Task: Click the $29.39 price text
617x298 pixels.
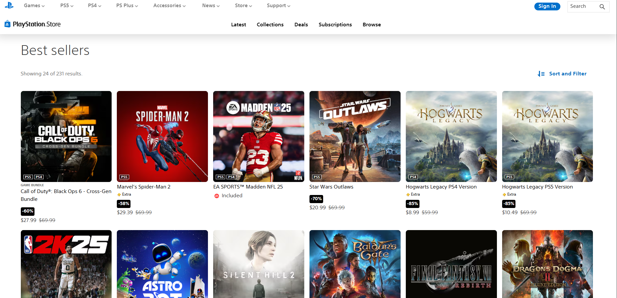Action: pyautogui.click(x=125, y=213)
